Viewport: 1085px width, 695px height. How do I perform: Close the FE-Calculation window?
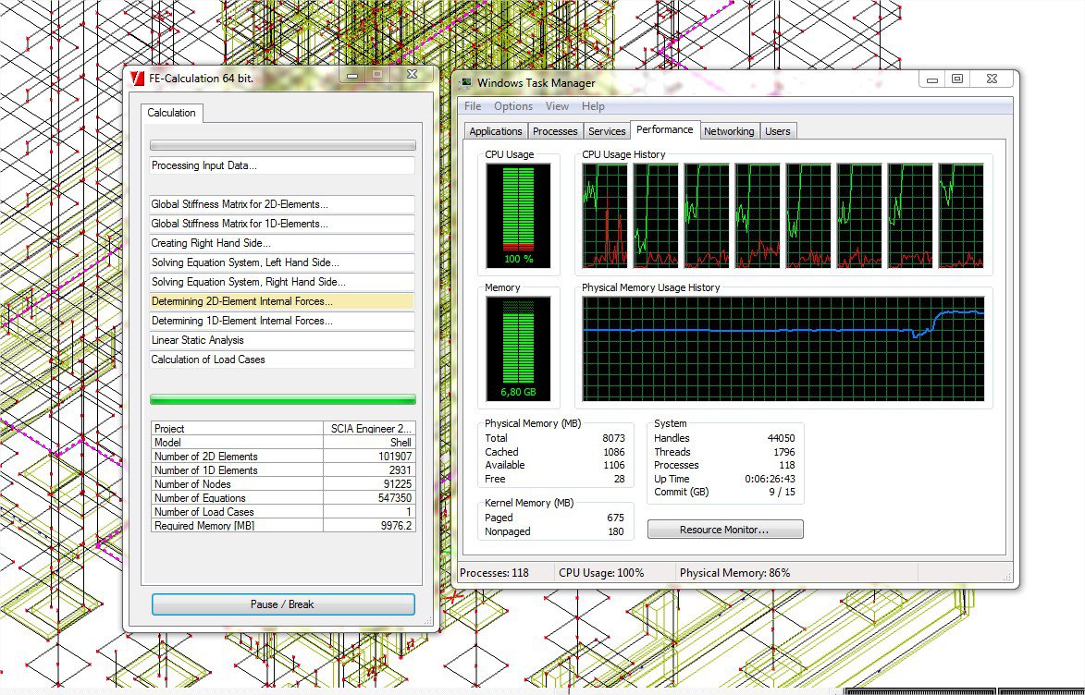point(412,74)
